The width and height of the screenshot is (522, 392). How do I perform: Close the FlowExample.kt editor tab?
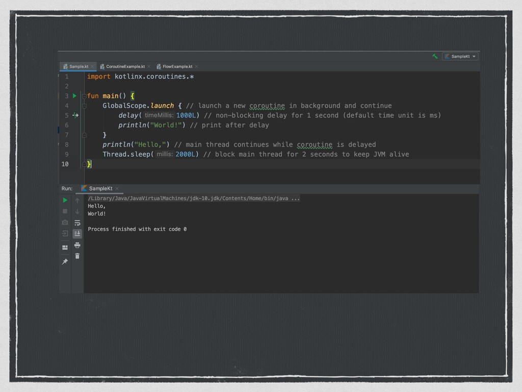point(196,67)
